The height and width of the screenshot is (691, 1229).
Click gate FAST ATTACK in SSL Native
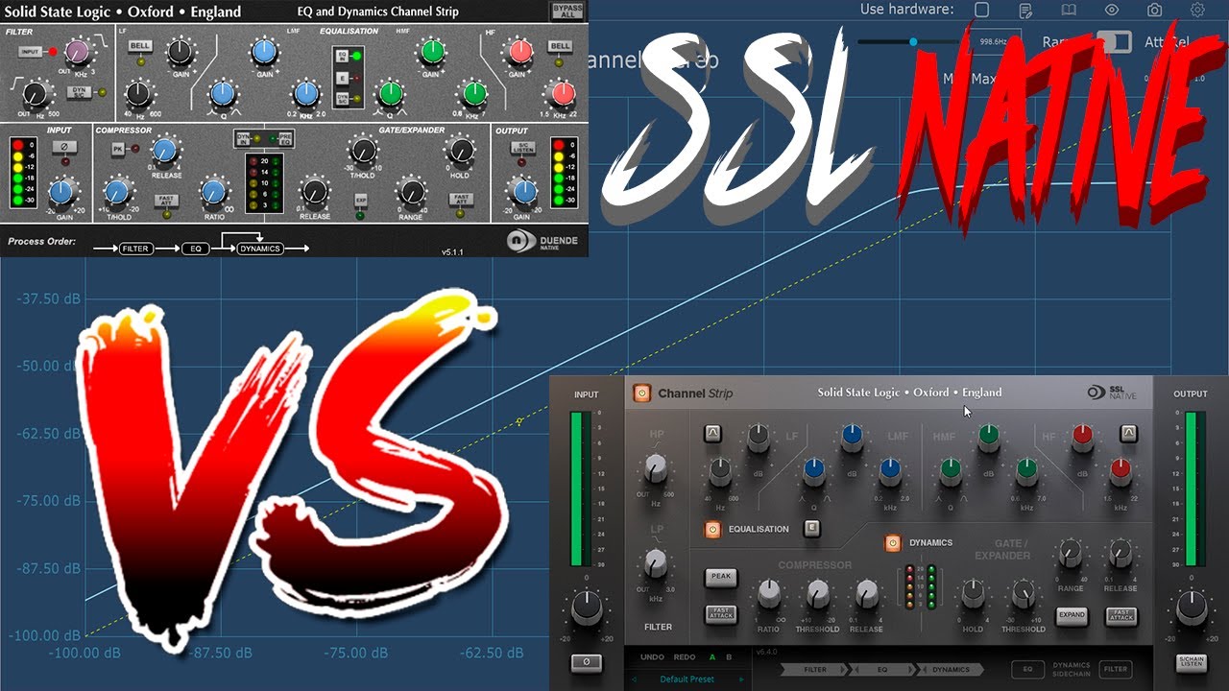pyautogui.click(x=1121, y=615)
